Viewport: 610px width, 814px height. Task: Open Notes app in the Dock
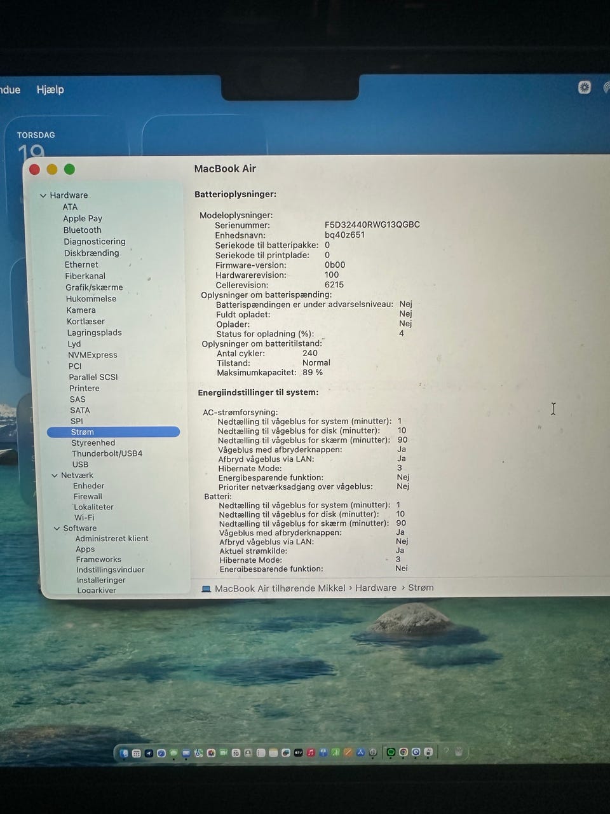pyautogui.click(x=273, y=753)
